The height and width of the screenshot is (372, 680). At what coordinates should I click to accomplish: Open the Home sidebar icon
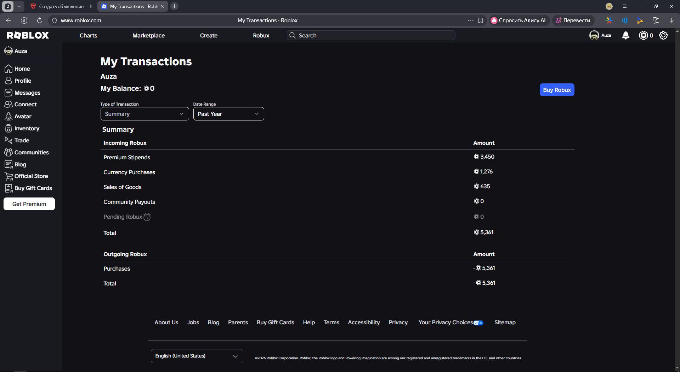[8, 69]
